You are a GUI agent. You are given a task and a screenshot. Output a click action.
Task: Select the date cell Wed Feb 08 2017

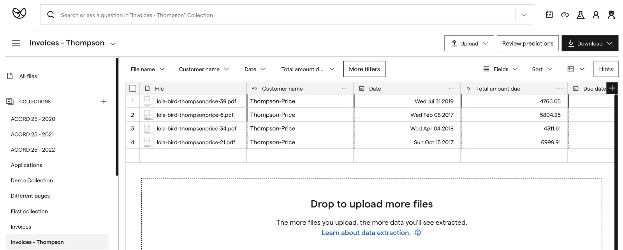coord(407,115)
